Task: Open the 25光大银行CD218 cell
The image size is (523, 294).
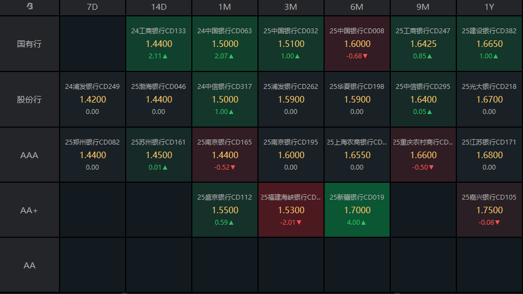Action: [x=489, y=99]
